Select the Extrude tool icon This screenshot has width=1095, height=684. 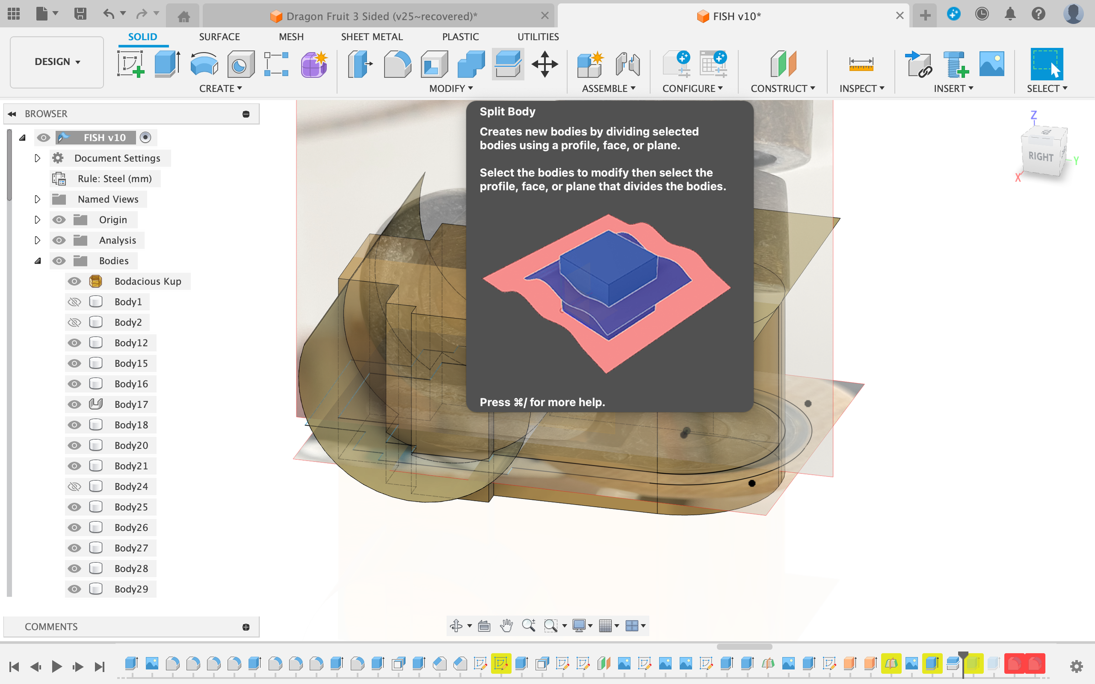pyautogui.click(x=167, y=64)
